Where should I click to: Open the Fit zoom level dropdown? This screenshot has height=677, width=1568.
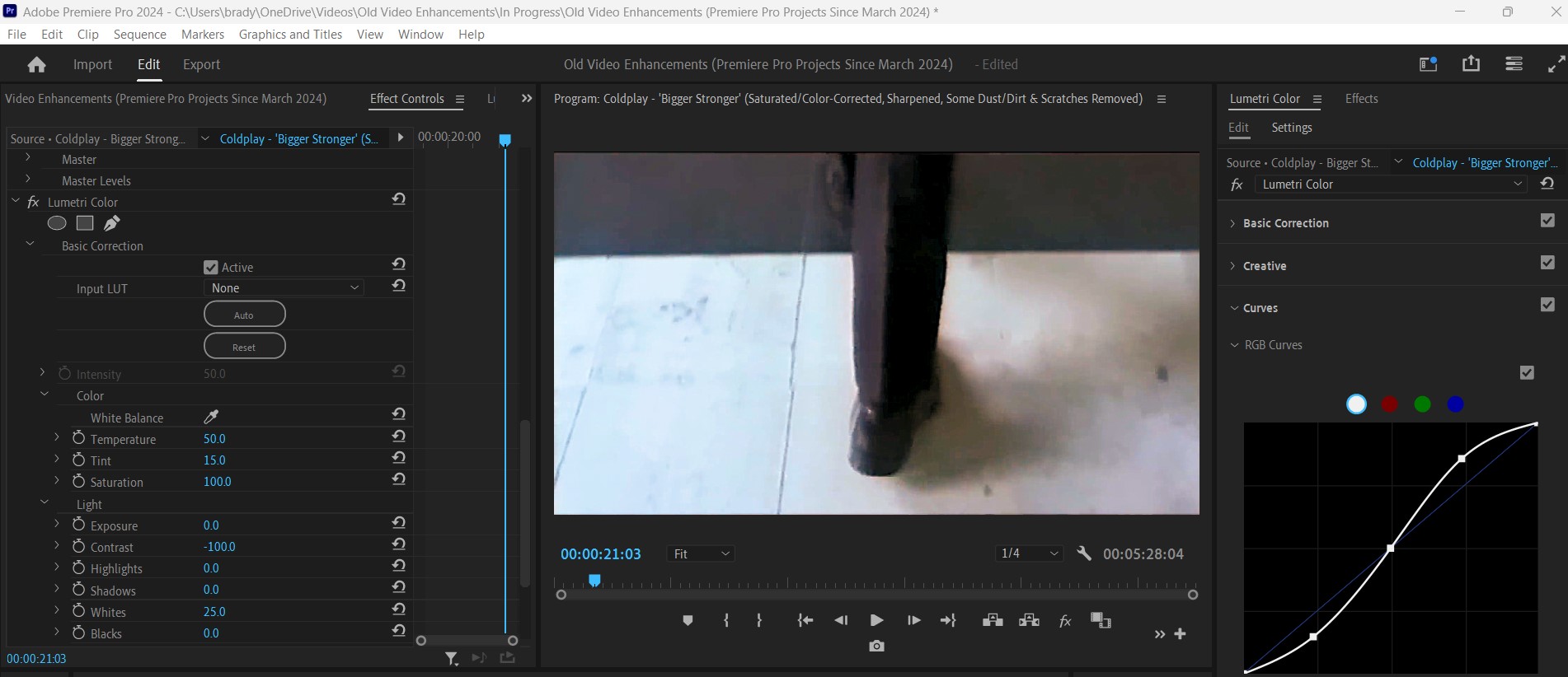[x=701, y=554]
